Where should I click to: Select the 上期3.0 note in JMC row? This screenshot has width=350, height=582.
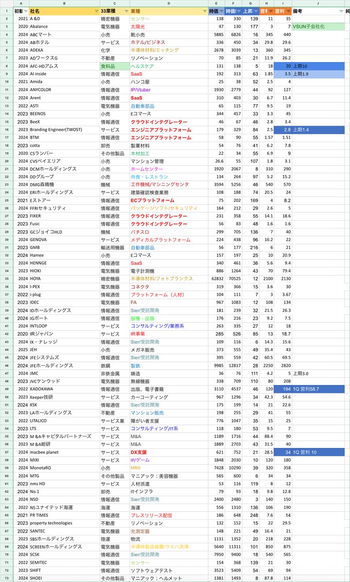point(318,373)
